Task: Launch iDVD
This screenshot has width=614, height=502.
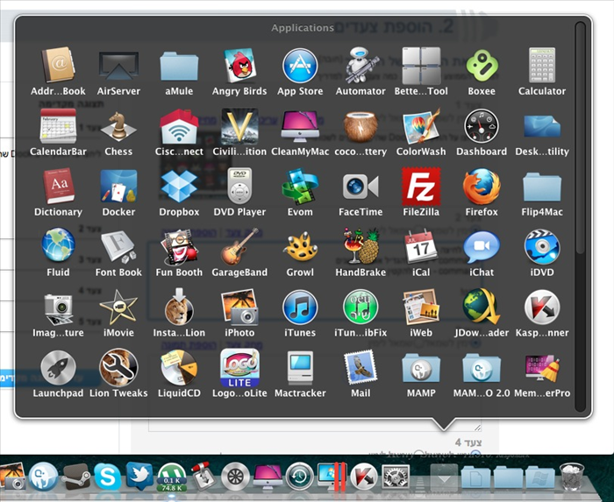Action: [542, 247]
